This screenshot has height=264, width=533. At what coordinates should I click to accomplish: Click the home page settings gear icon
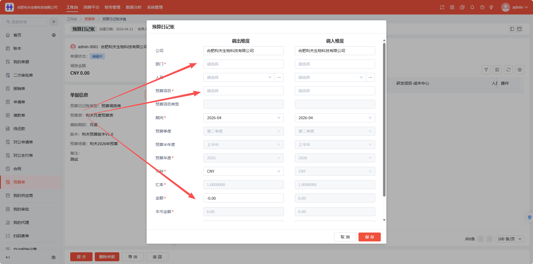[54, 35]
